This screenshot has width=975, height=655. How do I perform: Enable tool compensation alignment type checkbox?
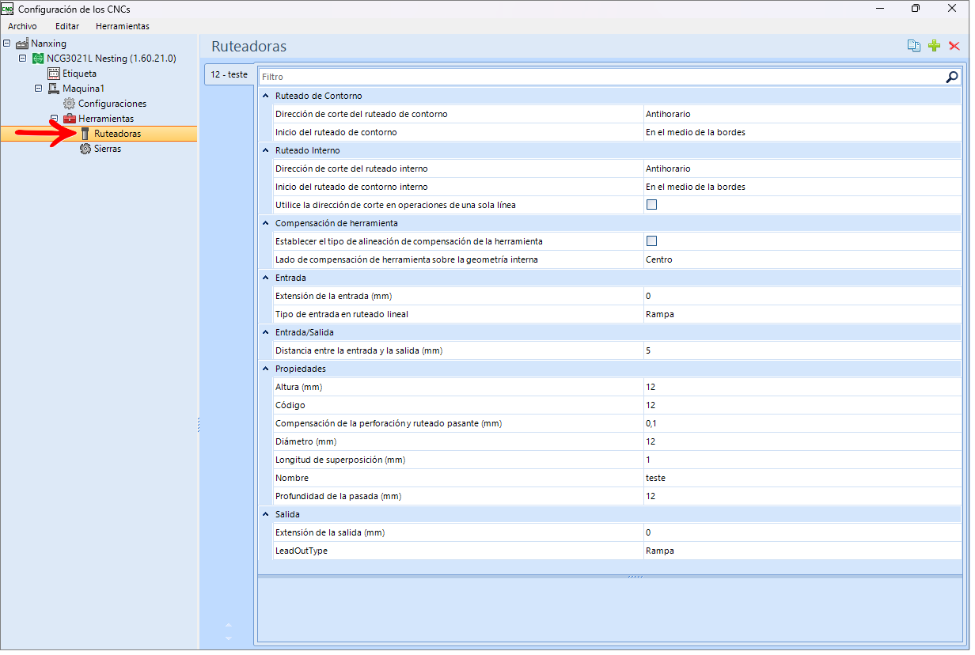tap(652, 241)
